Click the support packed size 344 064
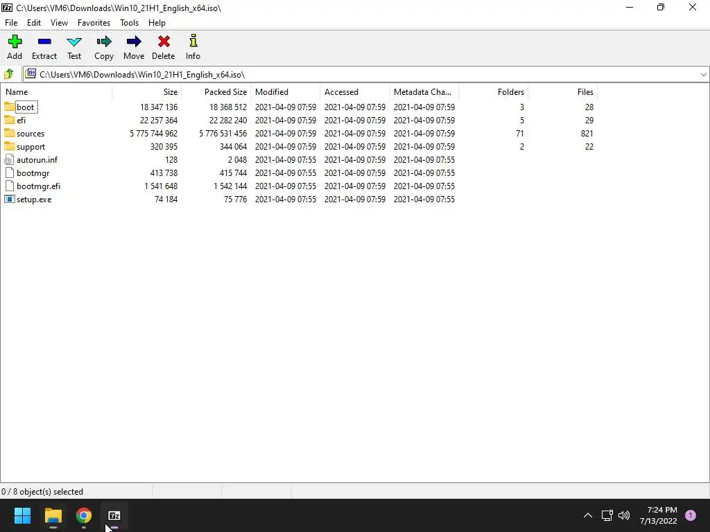Screen dimensions: 710x532 point(233,147)
